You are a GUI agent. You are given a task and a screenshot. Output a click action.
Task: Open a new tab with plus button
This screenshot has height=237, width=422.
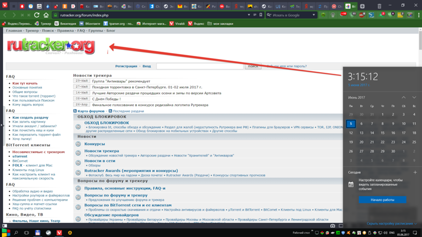click(x=362, y=6)
